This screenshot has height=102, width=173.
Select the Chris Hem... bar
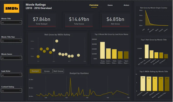pos(114,54)
